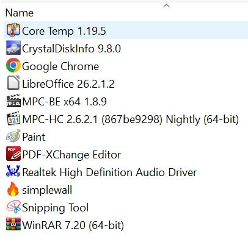The height and width of the screenshot is (251, 248).
Task: Select the CrystalDiskInfo 9.8.0 entry text
Action: (x=71, y=49)
